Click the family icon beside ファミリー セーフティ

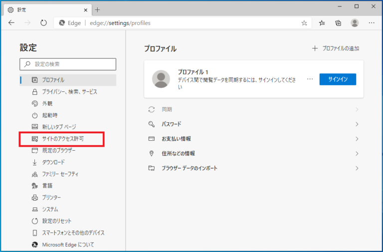coord(35,174)
